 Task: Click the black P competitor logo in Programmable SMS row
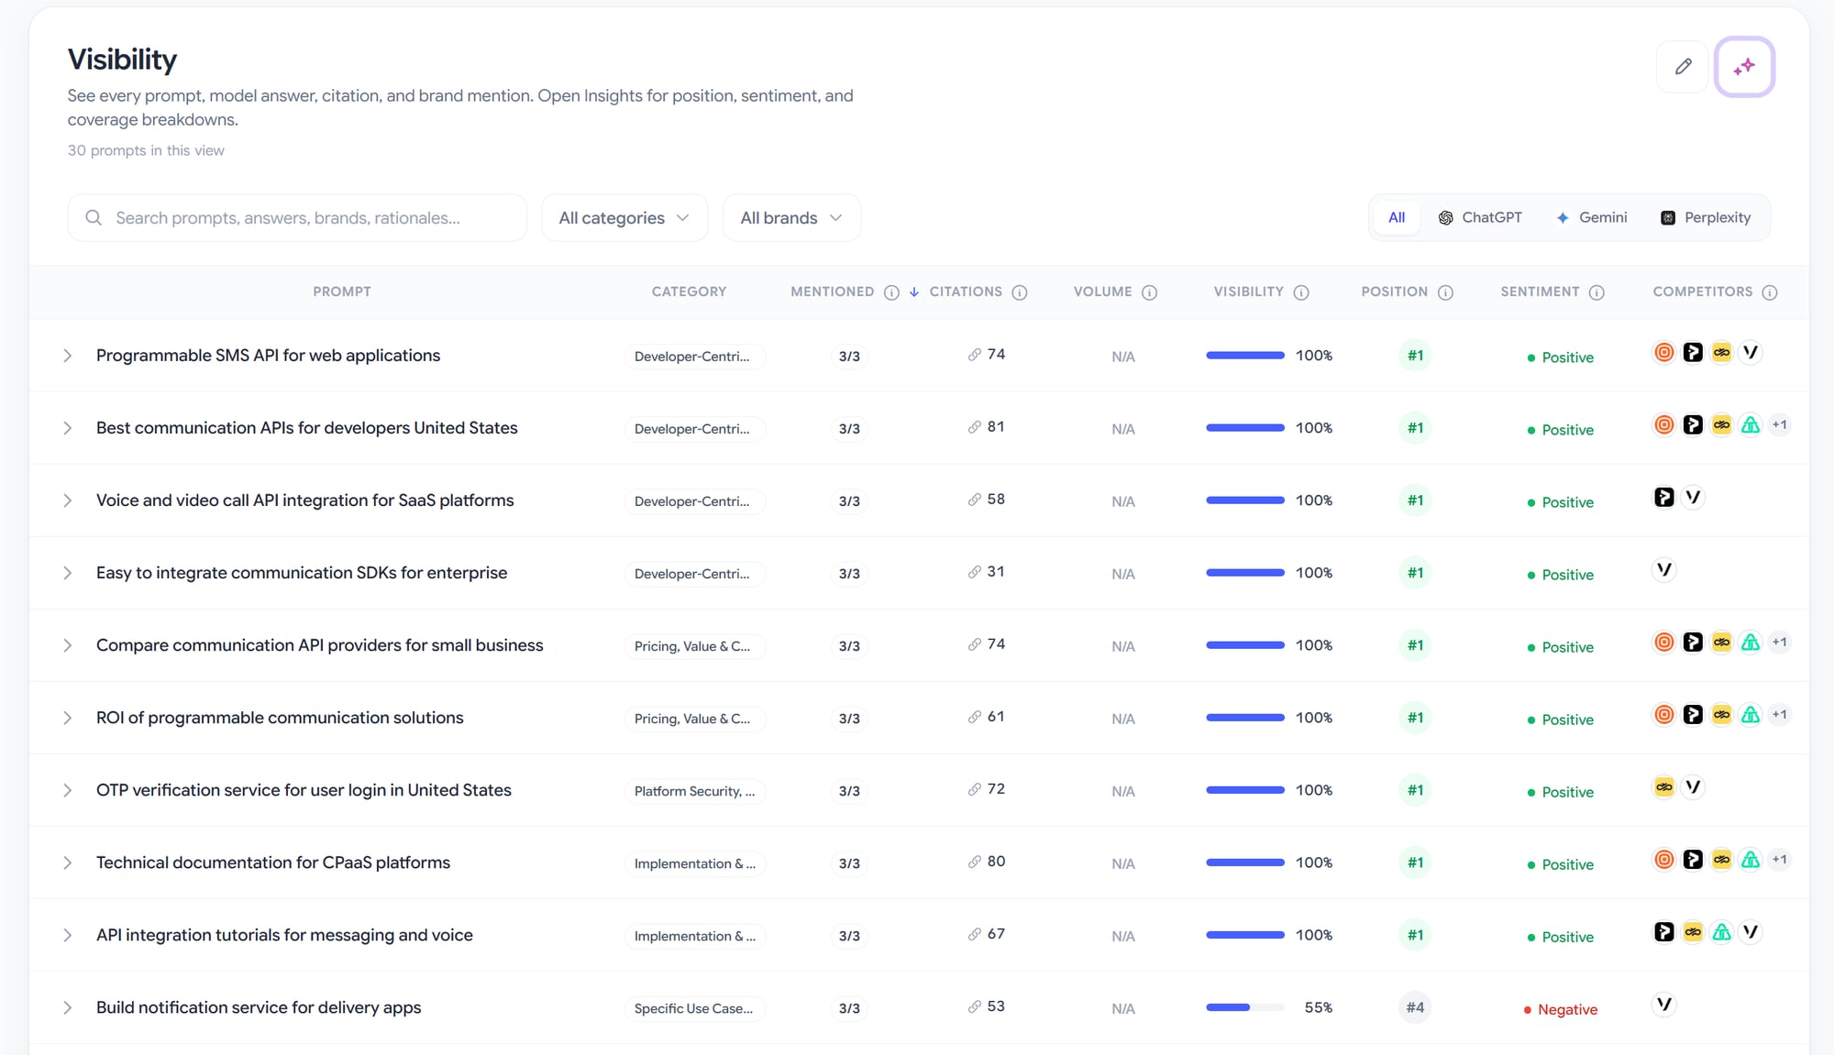click(1693, 352)
